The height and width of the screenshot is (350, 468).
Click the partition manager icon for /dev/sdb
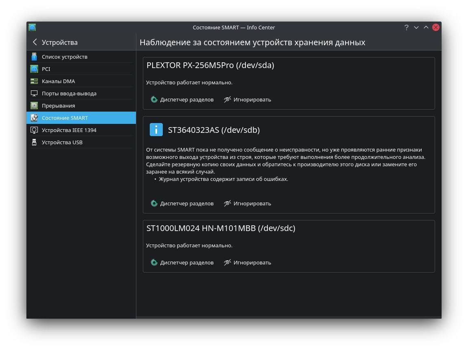(154, 204)
